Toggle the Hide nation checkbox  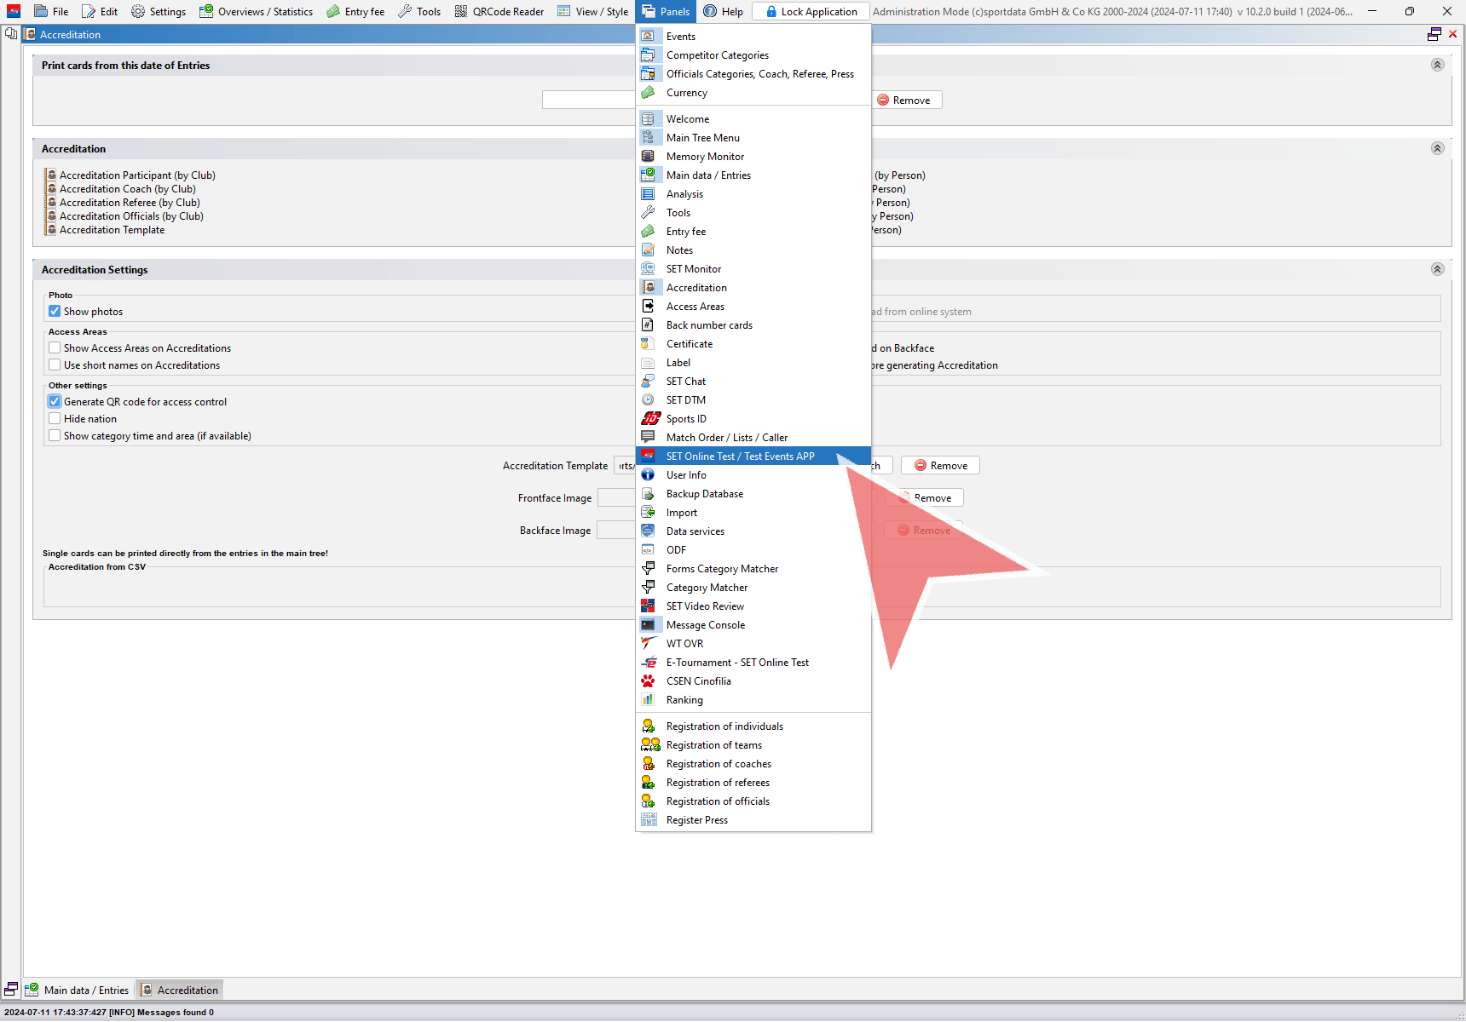[x=55, y=419]
